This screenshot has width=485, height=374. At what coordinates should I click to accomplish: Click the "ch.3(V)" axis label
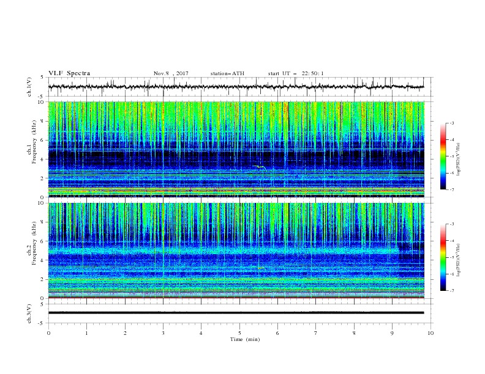(x=29, y=313)
